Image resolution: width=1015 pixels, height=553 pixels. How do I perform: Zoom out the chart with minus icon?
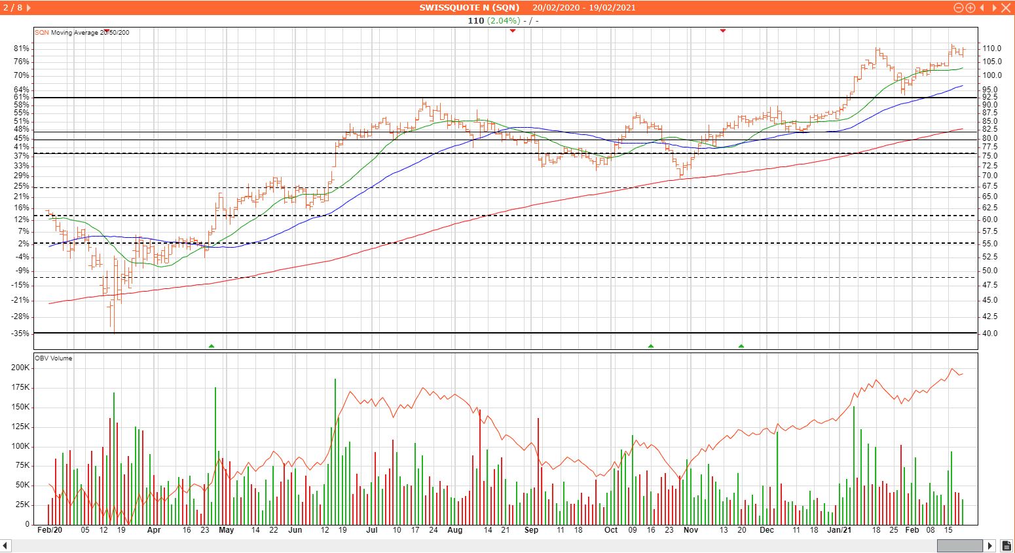point(959,8)
